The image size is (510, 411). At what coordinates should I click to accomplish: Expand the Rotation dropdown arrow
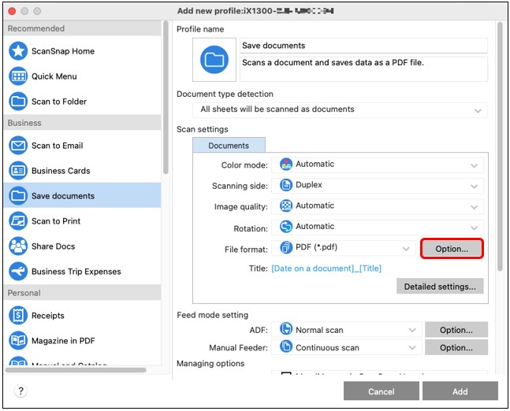pyautogui.click(x=474, y=228)
